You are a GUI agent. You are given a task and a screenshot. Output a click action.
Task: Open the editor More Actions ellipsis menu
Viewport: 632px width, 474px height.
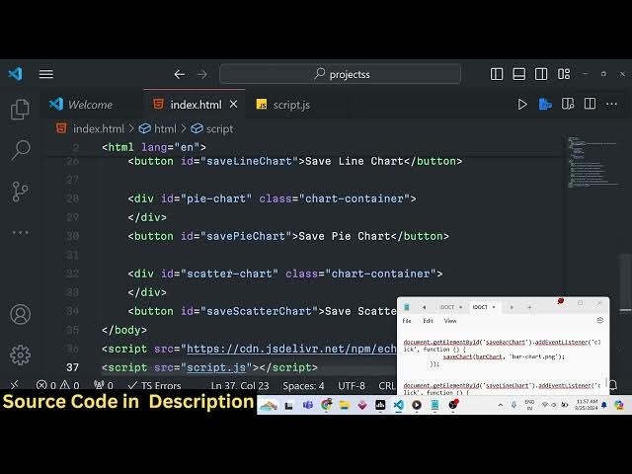point(612,104)
